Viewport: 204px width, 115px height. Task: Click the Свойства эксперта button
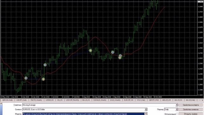(x=191, y=105)
